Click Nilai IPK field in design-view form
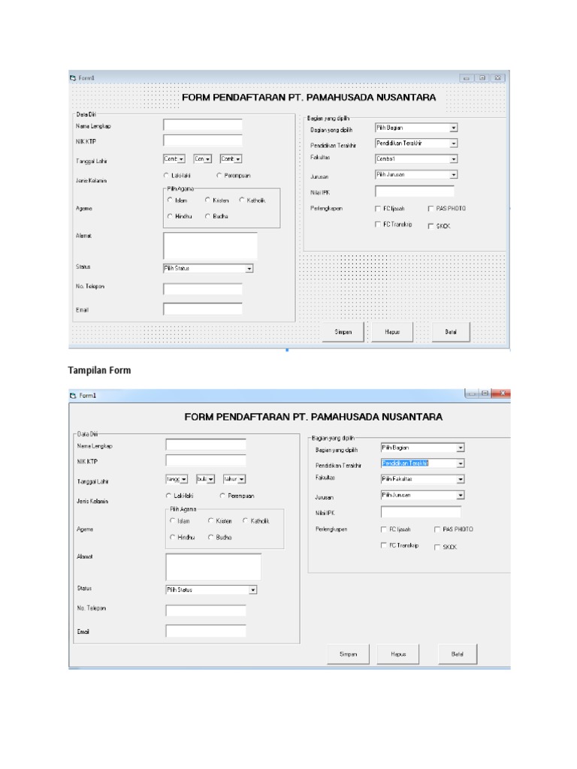Screen dimensions: 577x769 (x=415, y=191)
